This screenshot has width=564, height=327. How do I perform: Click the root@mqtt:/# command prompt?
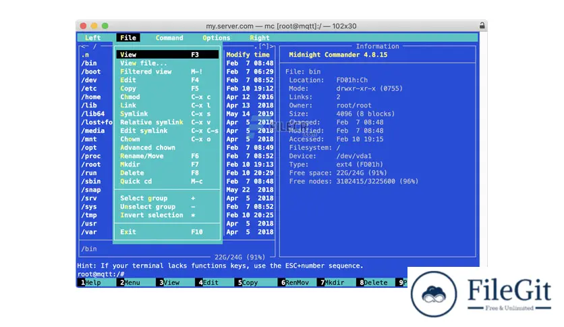coord(101,274)
